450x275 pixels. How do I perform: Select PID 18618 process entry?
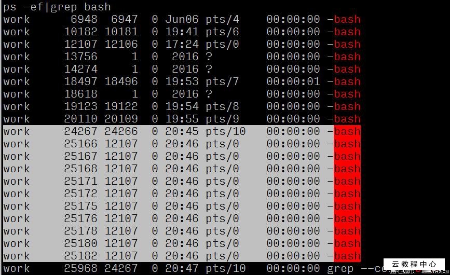click(80, 94)
